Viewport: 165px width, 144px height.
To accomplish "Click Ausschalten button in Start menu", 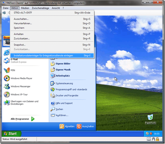I will pos(85,126).
